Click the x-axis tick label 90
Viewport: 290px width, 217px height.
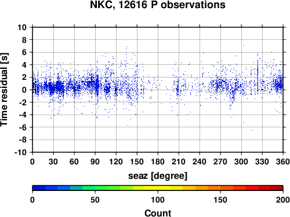click(x=95, y=161)
